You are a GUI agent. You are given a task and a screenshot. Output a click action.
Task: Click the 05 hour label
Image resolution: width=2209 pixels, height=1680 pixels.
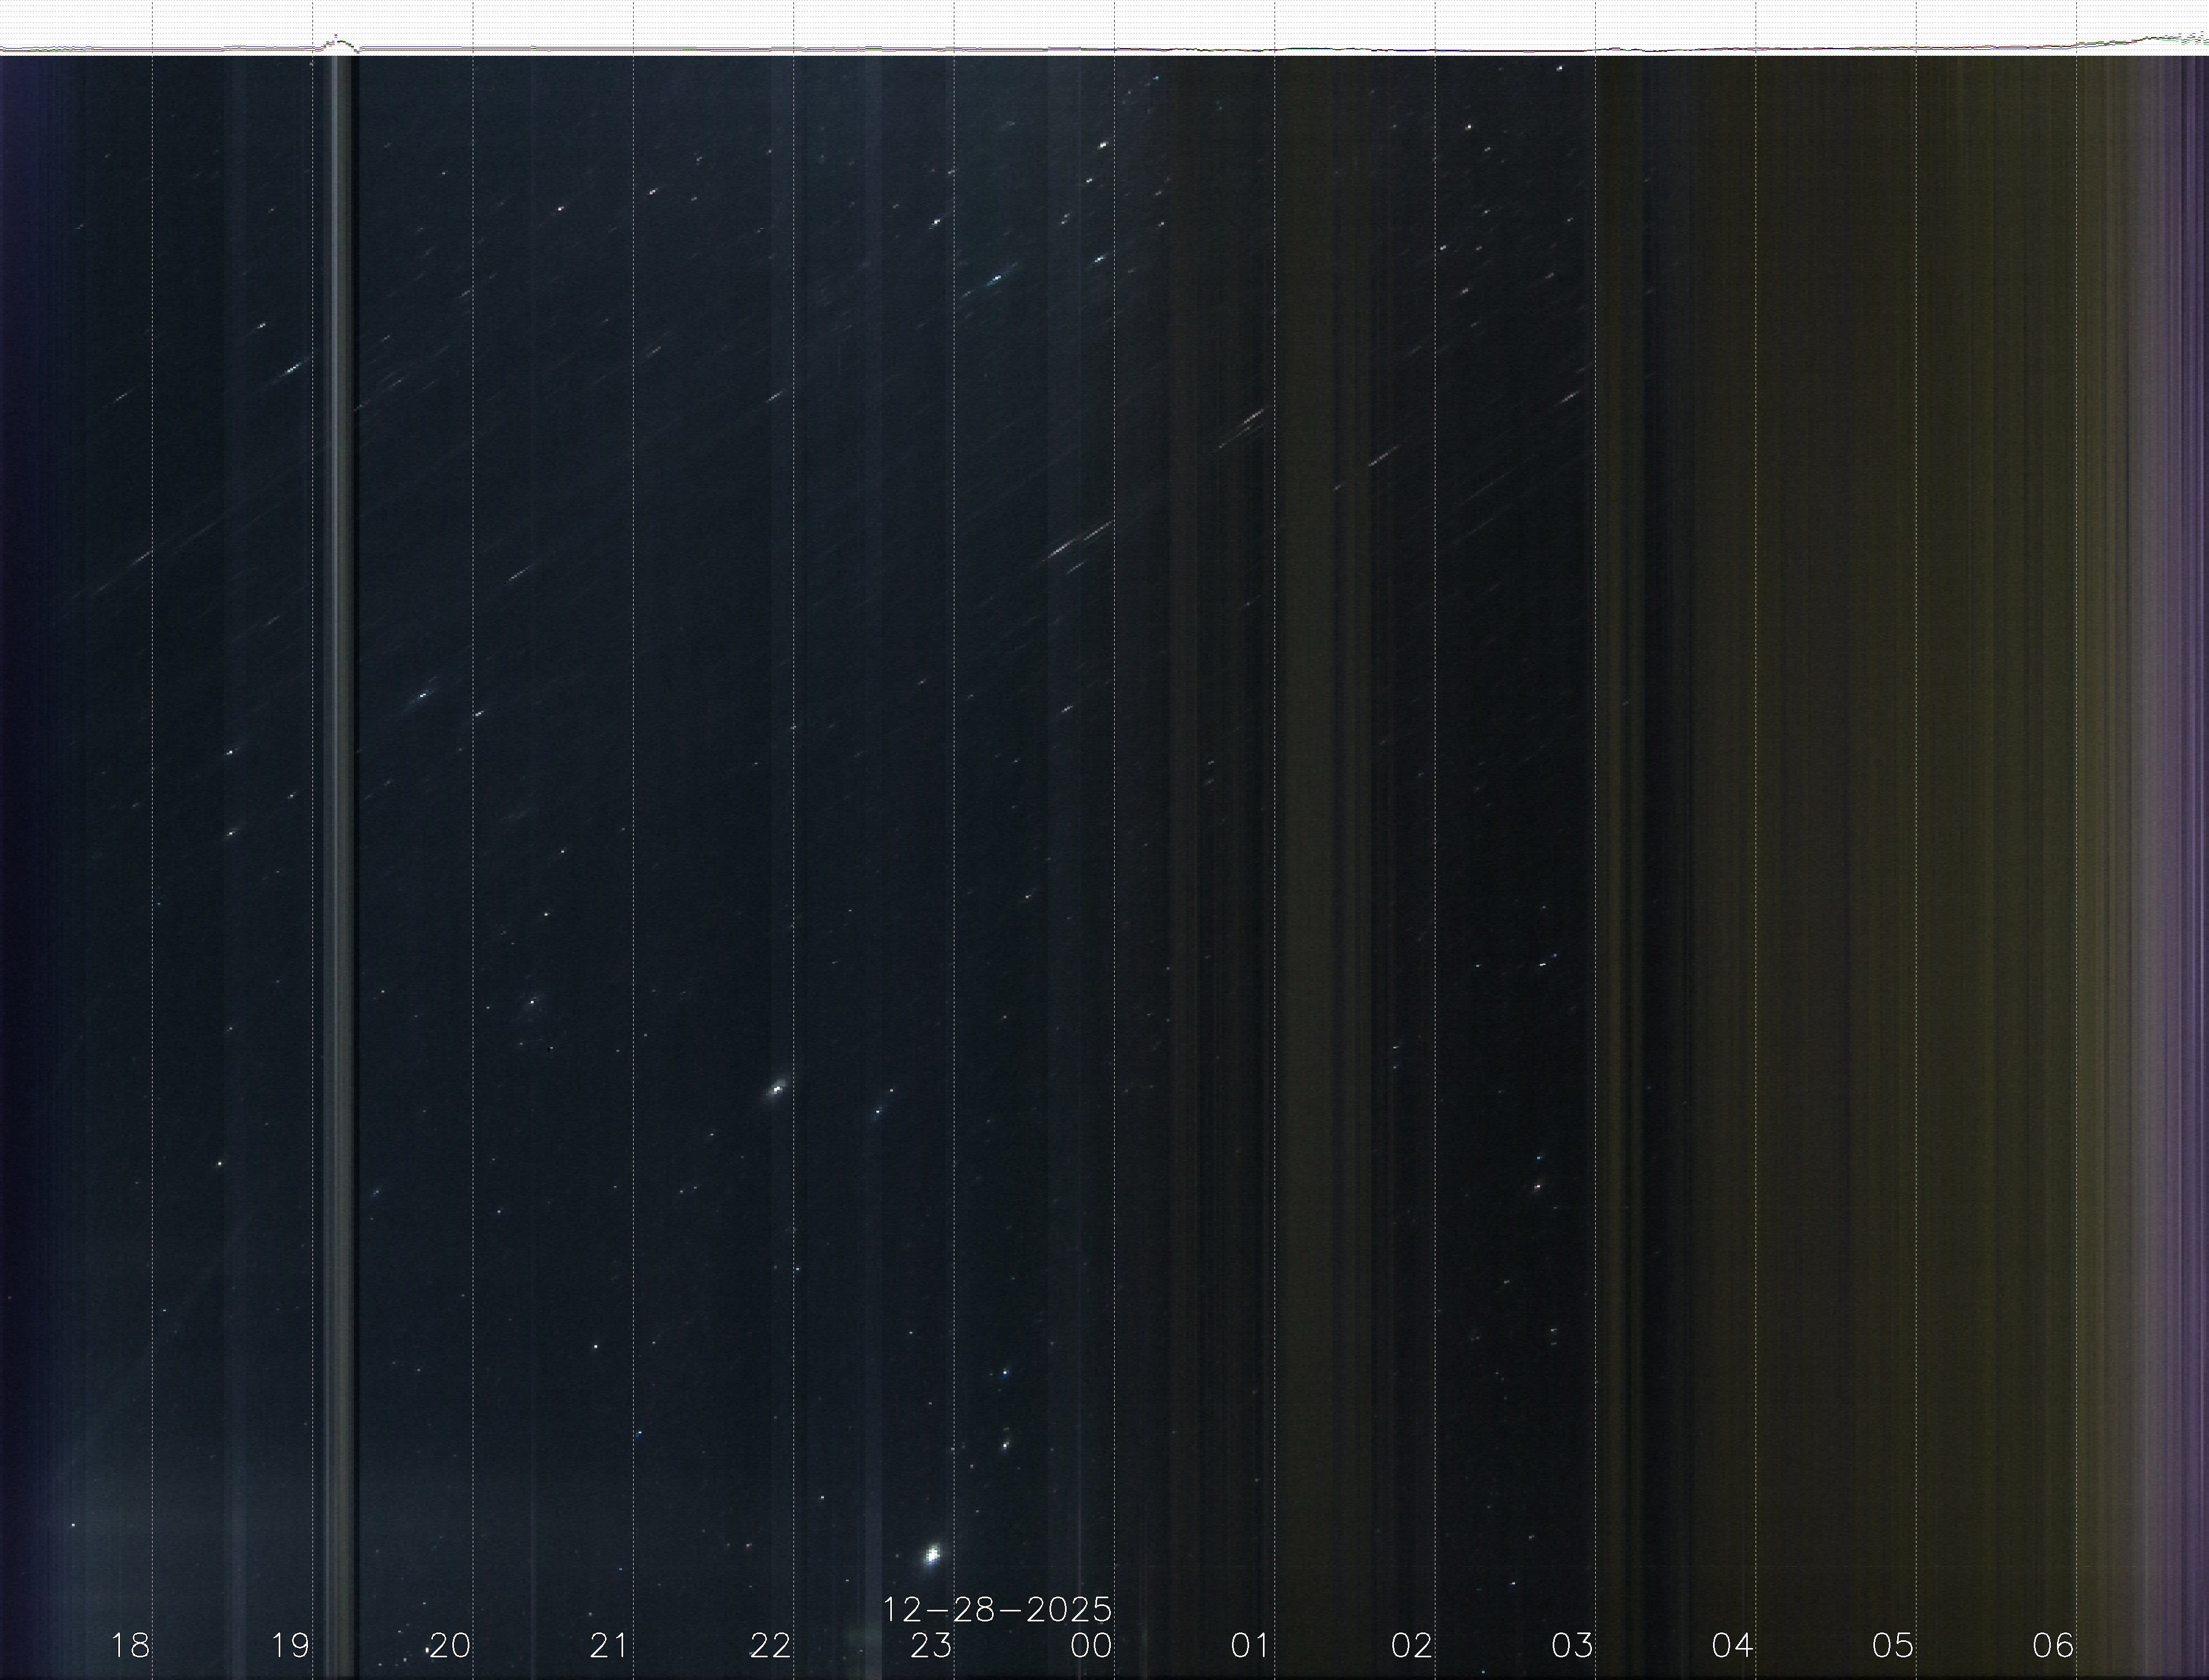(1892, 1645)
